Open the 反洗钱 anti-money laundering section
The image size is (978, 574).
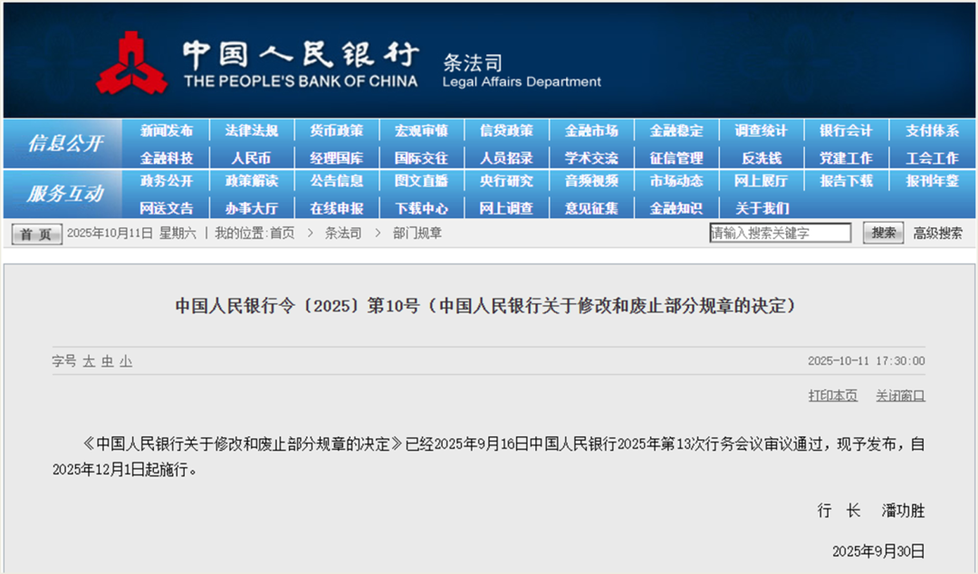762,157
